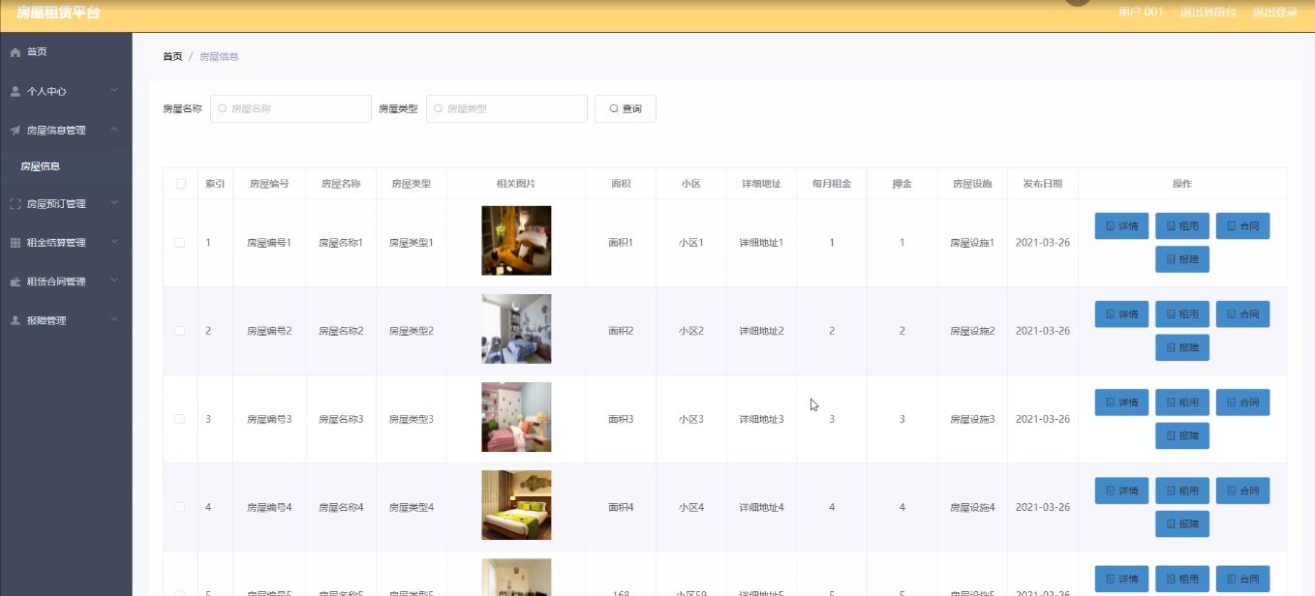
Task: Click 报赔 button for 房屋名称2
Action: click(1182, 347)
